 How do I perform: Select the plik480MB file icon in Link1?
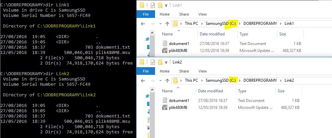165,51
